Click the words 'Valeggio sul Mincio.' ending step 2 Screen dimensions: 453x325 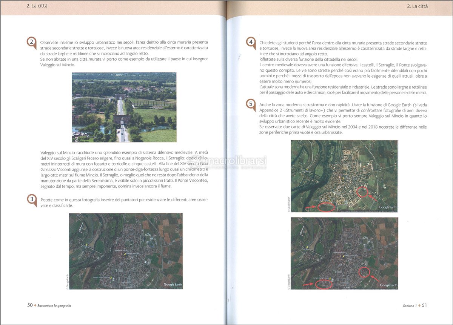(x=57, y=65)
